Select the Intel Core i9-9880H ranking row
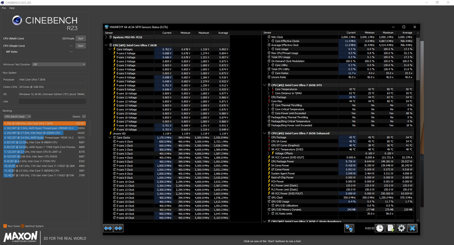Viewport: 454px width, 245px height. pos(44,142)
